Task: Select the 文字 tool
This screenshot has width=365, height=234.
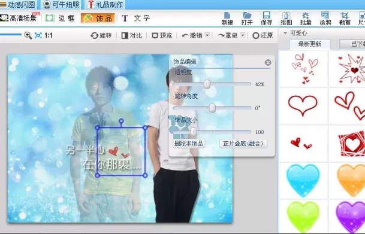Action: [135, 18]
